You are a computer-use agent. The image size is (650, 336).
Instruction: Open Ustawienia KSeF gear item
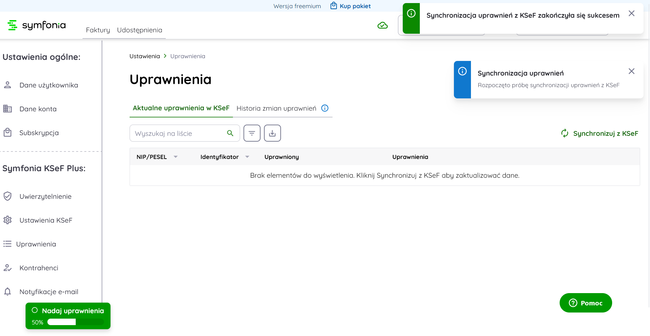click(46, 220)
